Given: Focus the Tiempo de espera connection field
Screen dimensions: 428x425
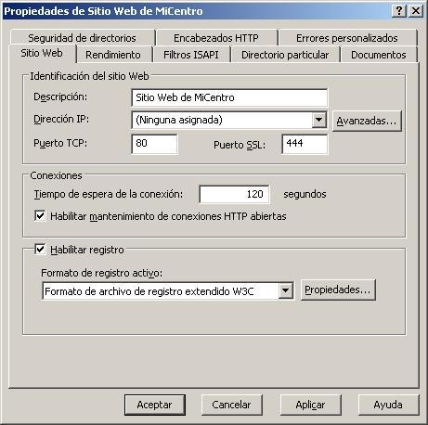Looking at the screenshot, I should (234, 194).
